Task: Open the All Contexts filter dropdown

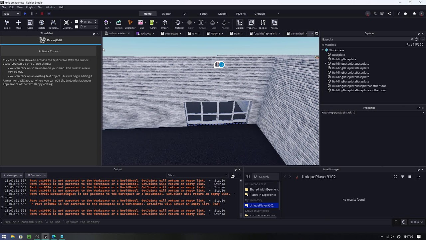Action: coord(36,175)
